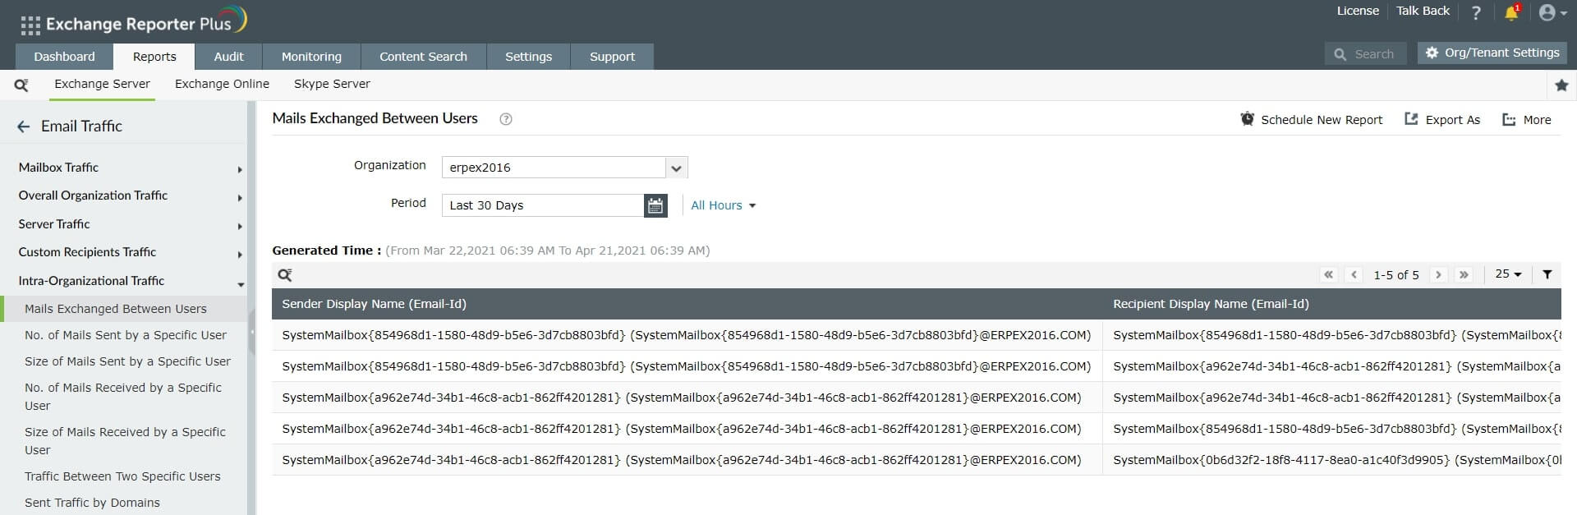Click Schedule New Report
The image size is (1577, 515).
[1312, 120]
